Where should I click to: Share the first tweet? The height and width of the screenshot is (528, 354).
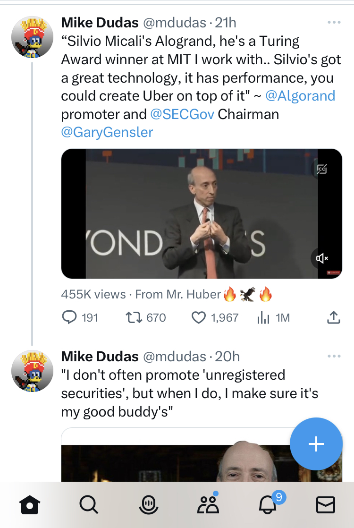point(333,317)
